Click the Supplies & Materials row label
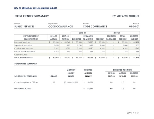154x119 pixels. tap(23, 45)
